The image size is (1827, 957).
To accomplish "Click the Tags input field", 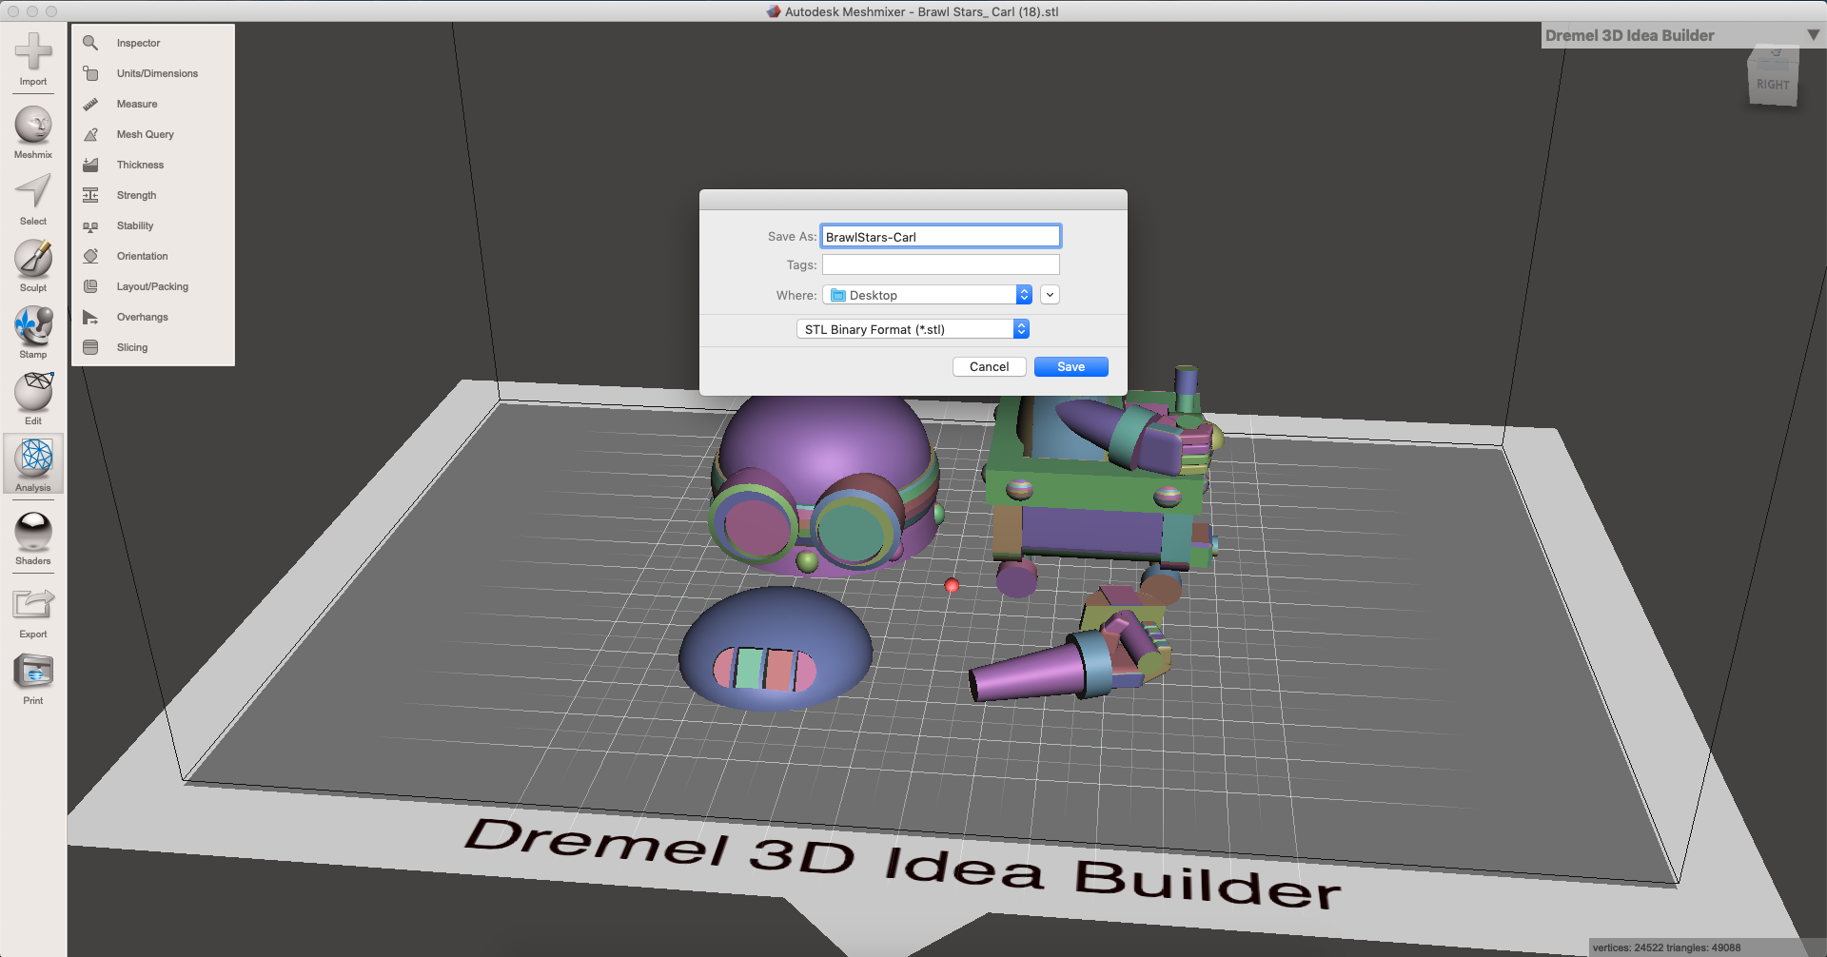I will [940, 264].
